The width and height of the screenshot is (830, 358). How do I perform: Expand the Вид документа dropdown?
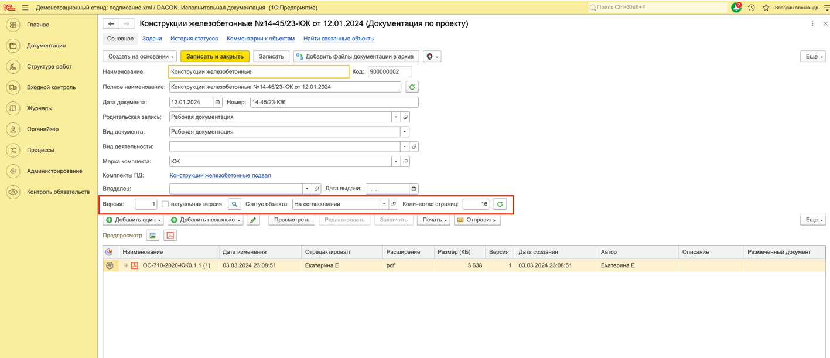pos(404,132)
